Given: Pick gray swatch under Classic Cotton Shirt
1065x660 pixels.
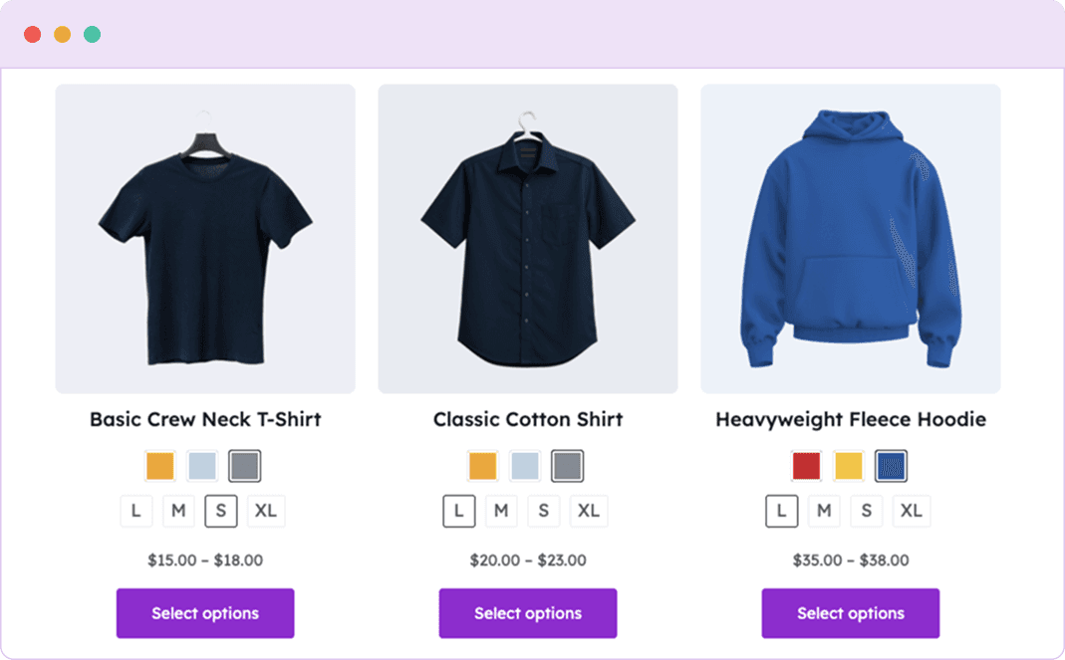Looking at the screenshot, I should (567, 466).
